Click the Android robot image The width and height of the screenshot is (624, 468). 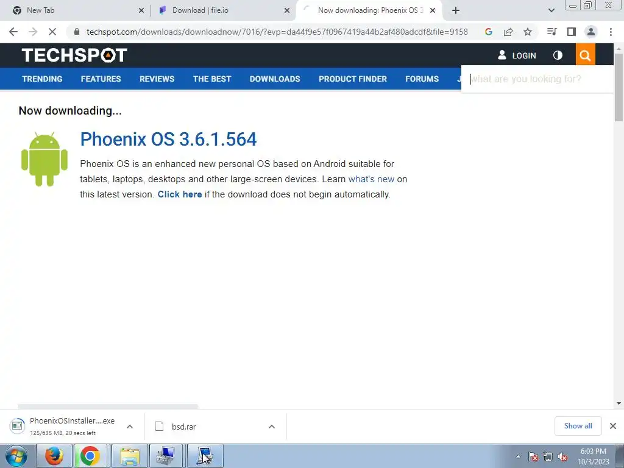point(44,159)
